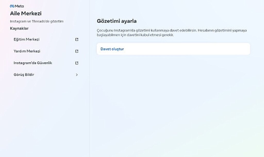Click the Davet oluştur button
The width and height of the screenshot is (264, 157).
click(x=174, y=49)
